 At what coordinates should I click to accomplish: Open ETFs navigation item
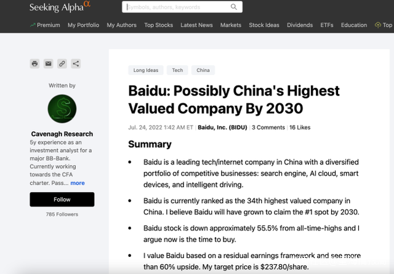pos(327,25)
